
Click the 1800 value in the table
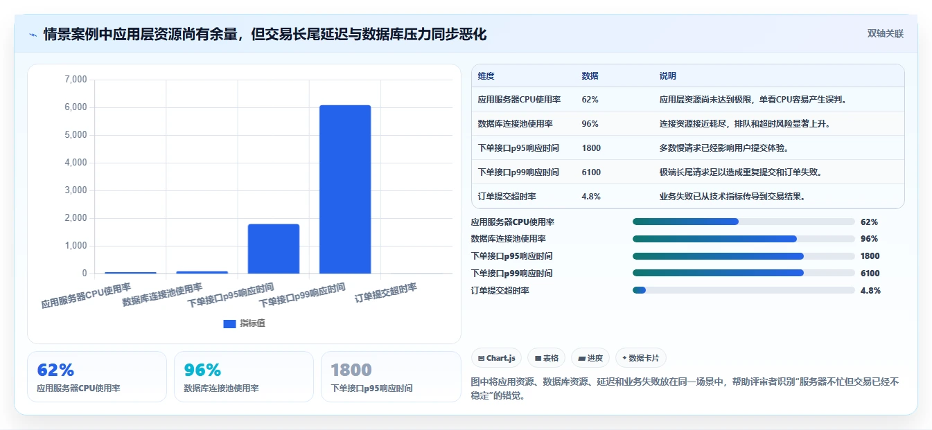click(x=591, y=148)
